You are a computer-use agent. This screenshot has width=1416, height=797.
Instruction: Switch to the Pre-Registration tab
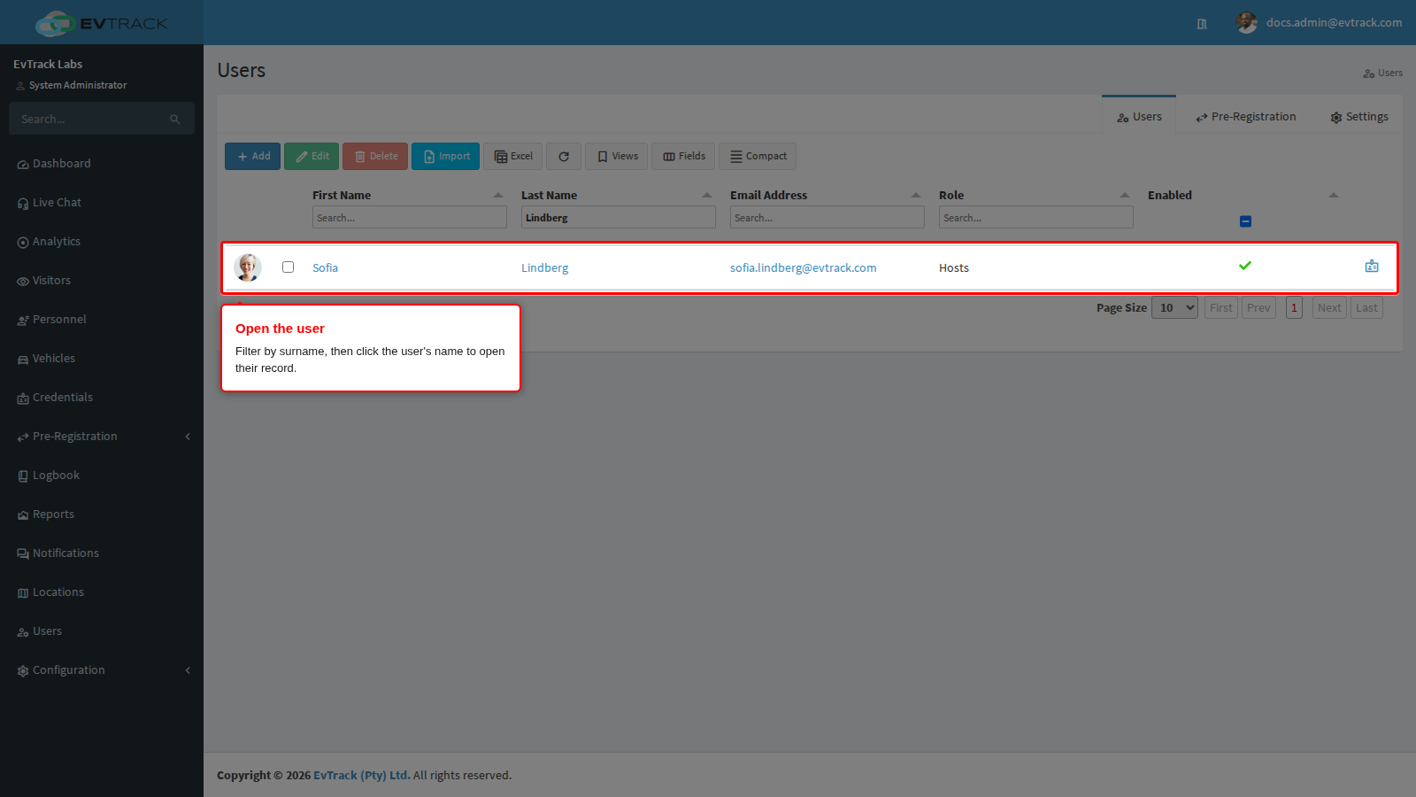1245,117
